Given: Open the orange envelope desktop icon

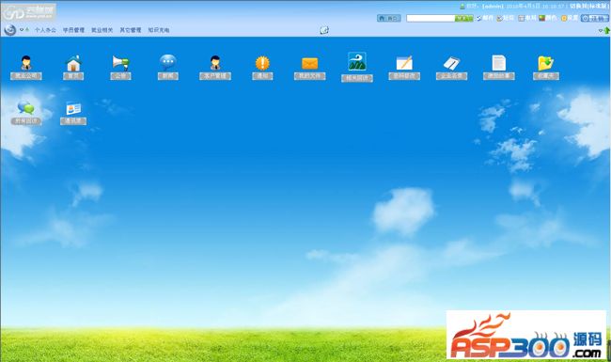Looking at the screenshot, I should [x=310, y=64].
